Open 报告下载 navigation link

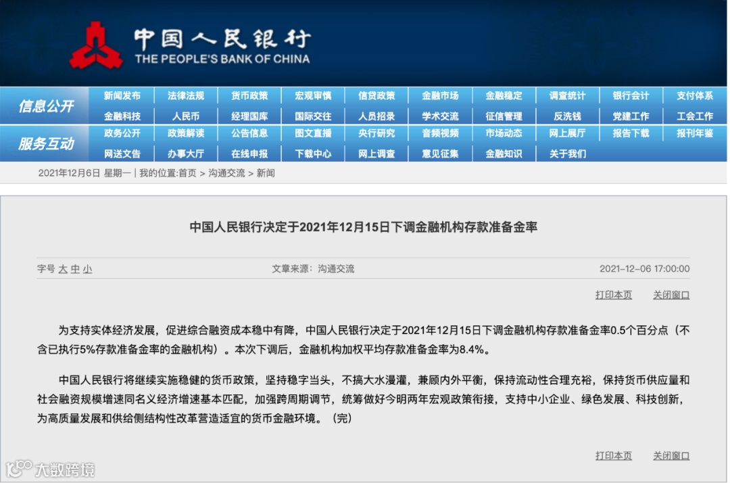point(631,133)
